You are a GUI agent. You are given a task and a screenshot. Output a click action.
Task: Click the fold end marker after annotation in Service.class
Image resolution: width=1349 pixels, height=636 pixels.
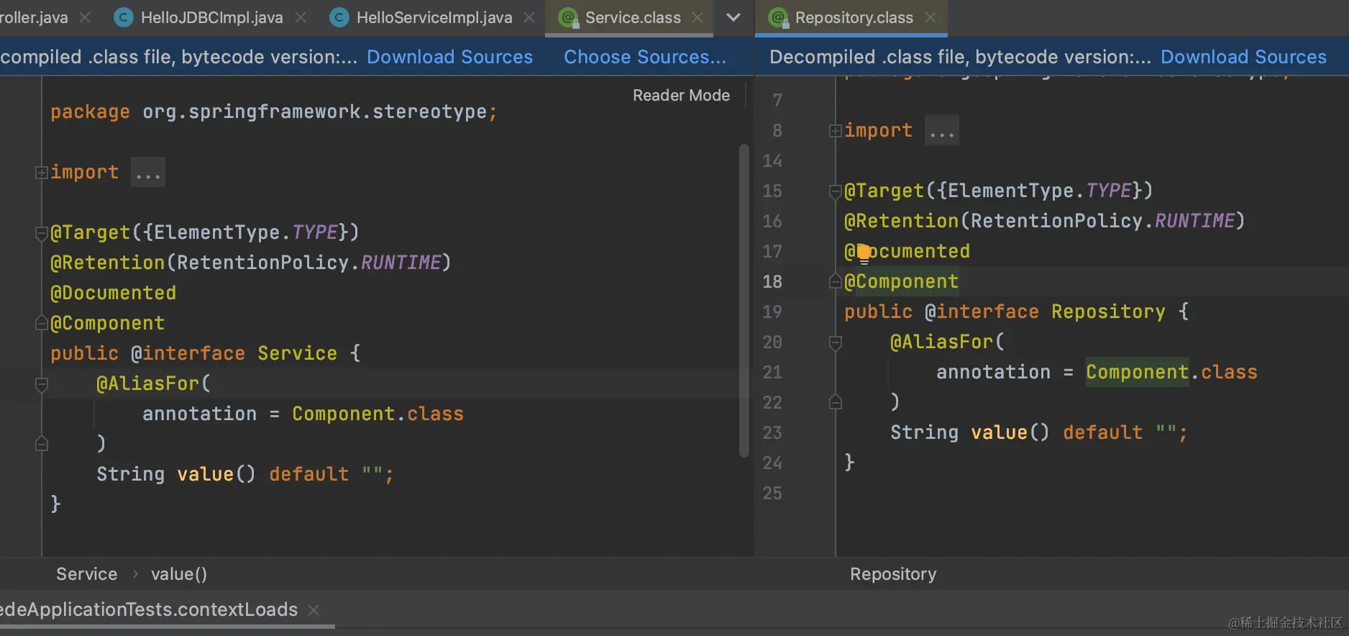click(42, 444)
